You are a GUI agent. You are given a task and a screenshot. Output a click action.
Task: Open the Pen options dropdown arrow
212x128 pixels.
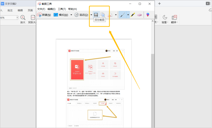[128, 15]
